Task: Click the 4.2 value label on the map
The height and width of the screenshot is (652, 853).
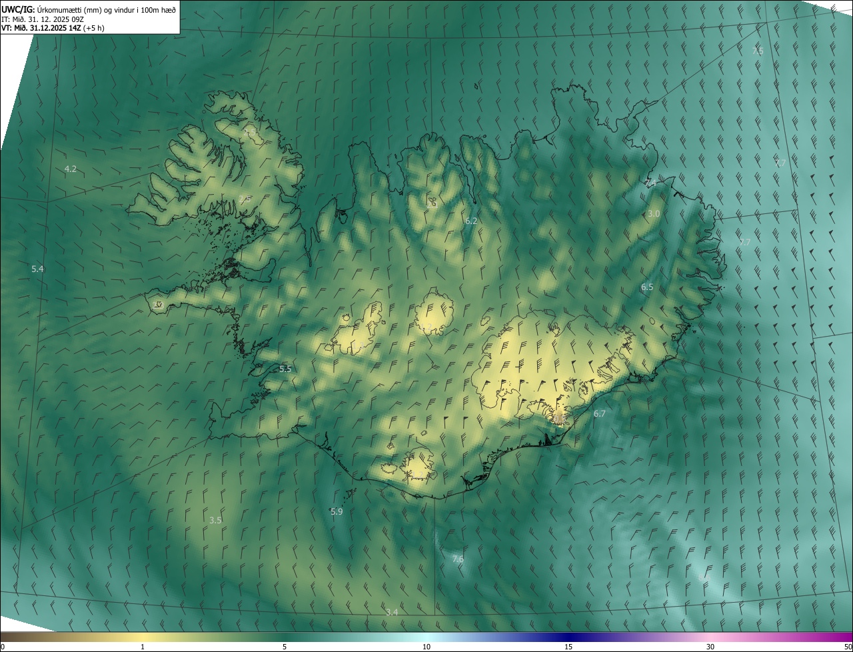Action: (x=70, y=169)
